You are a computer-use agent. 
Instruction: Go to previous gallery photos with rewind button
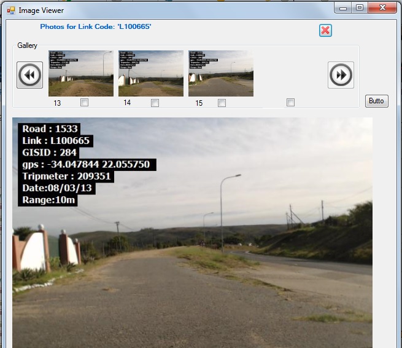point(29,75)
